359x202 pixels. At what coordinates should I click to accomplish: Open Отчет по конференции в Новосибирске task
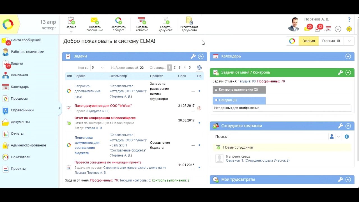click(x=105, y=118)
